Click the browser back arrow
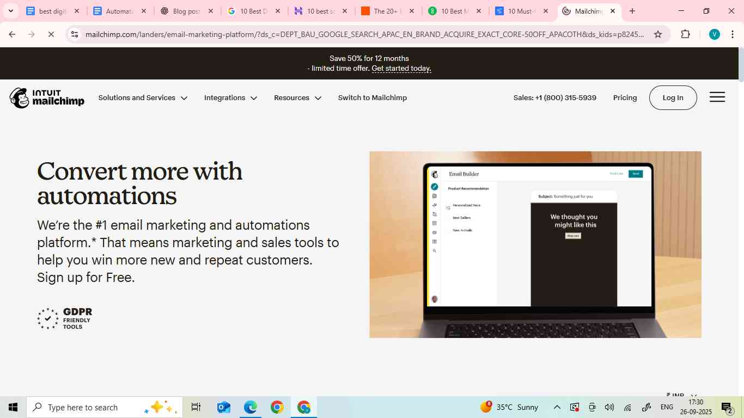744x418 pixels. tap(12, 34)
